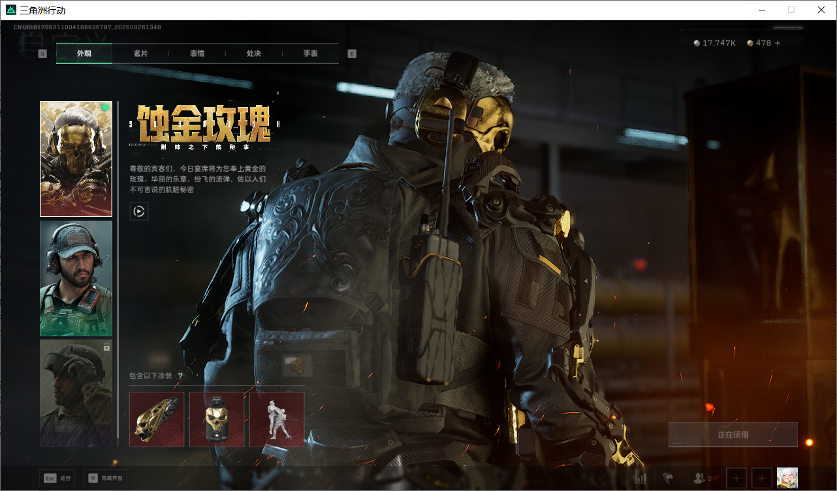The image size is (837, 491).
Task: Close the 三角洲行动 window
Action: click(821, 10)
